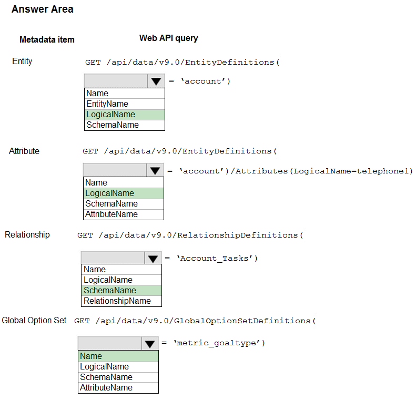Open the Relationship query dropdown arrow

(153, 258)
